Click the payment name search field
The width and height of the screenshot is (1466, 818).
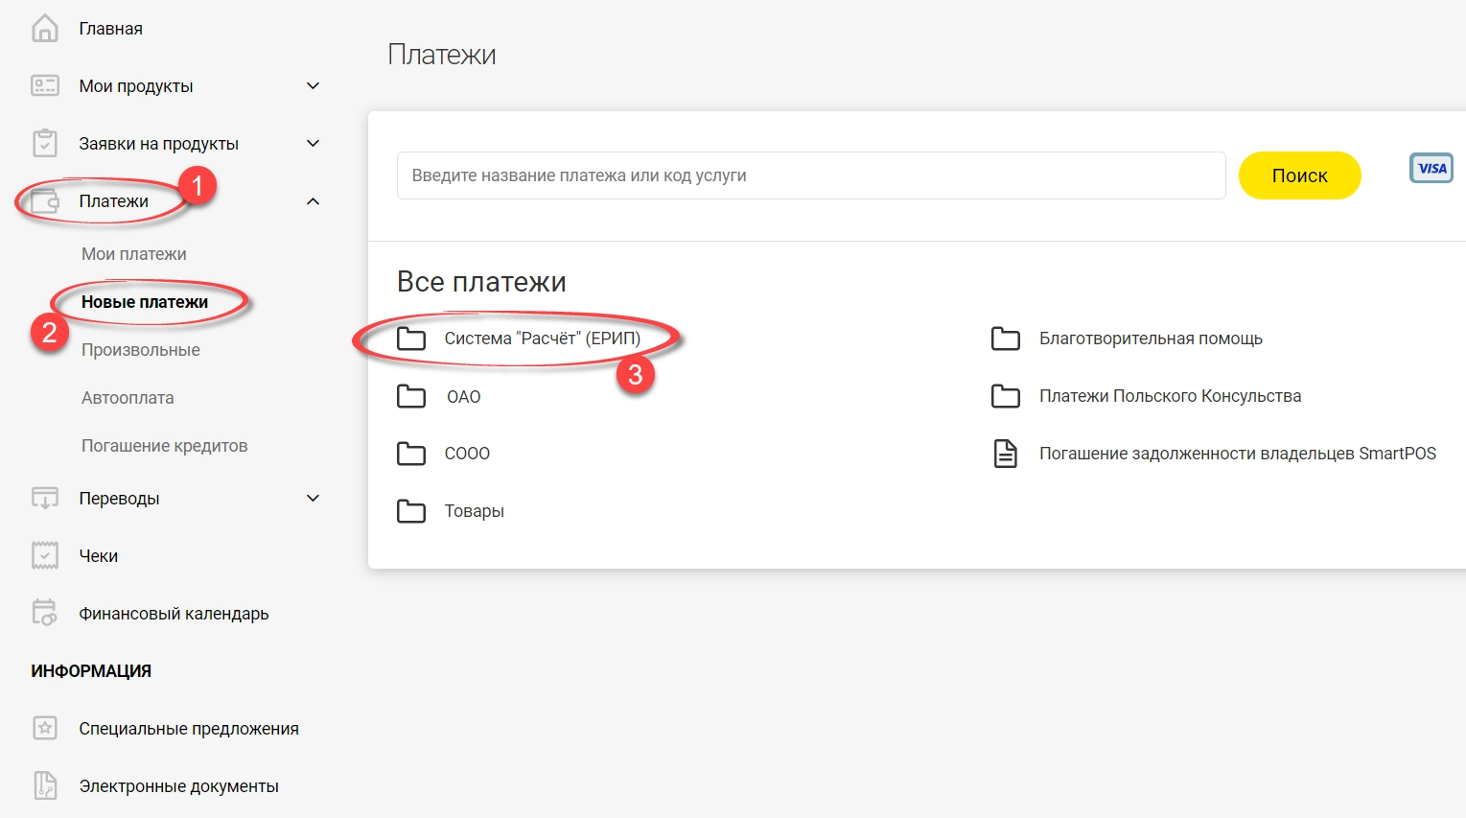coord(811,175)
